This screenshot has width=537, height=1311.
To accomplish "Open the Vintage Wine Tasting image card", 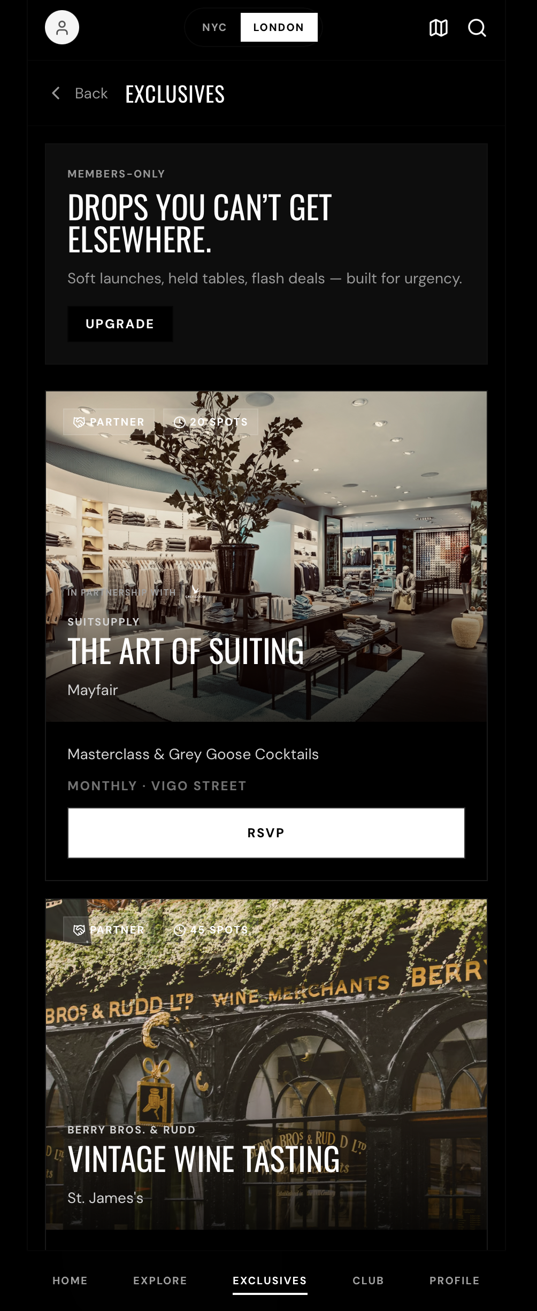I will [x=266, y=1065].
